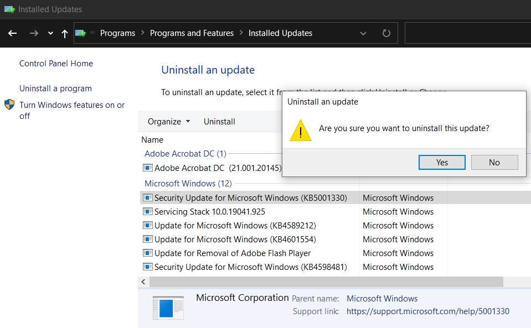Go back with the left arrow button
Screen dimensions: 531x328
tap(13, 33)
